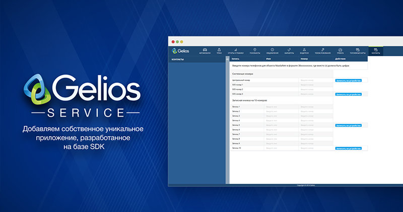Focus name field in Запись 4 row

pyautogui.click(x=281, y=121)
